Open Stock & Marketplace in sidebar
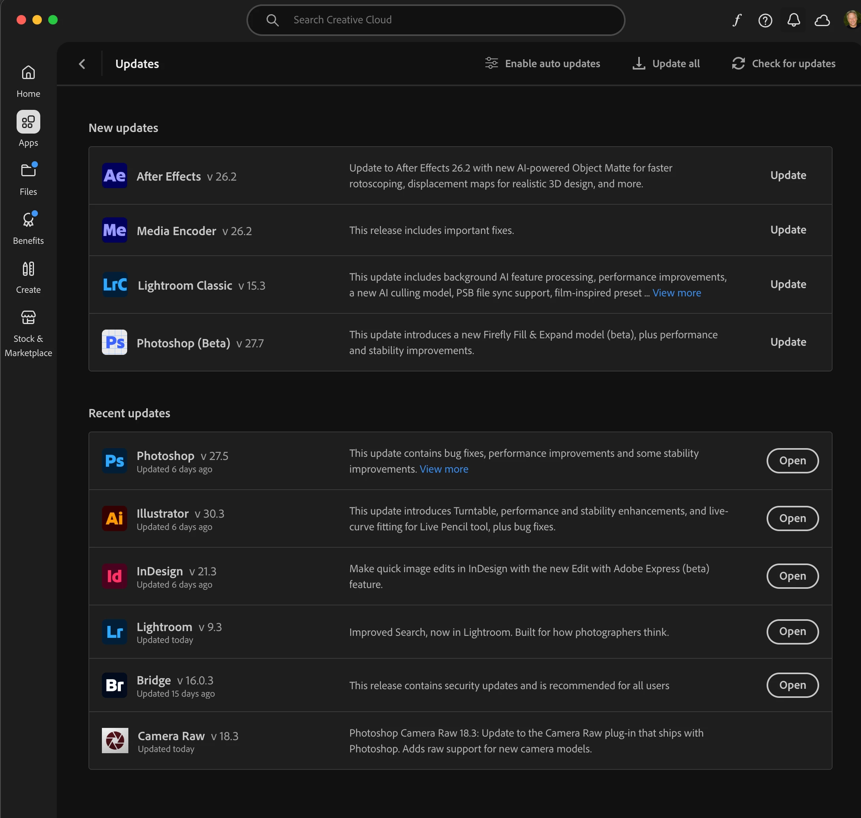The width and height of the screenshot is (861, 818). click(x=28, y=333)
